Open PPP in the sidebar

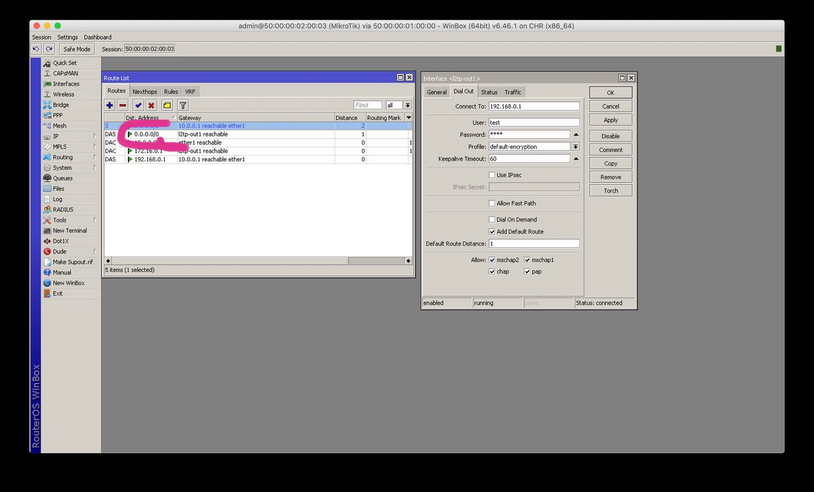[57, 115]
